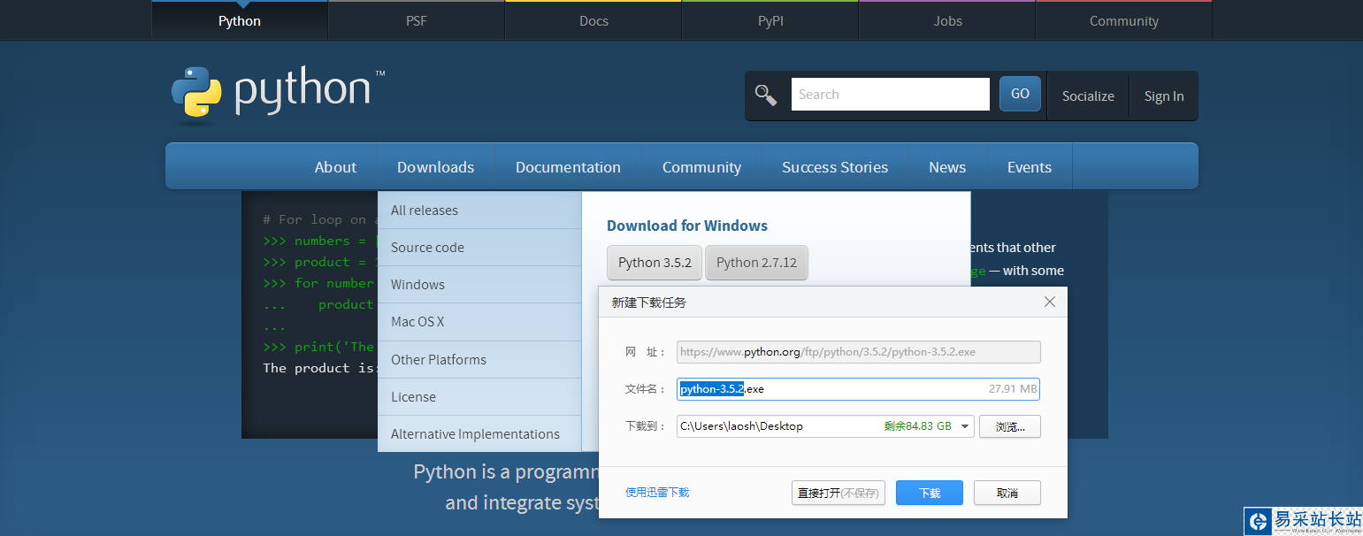Follow the 使用迅雷下载 link

click(657, 493)
